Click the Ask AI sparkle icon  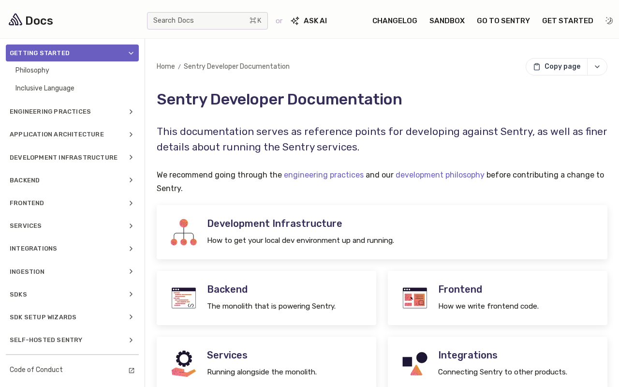pos(295,21)
